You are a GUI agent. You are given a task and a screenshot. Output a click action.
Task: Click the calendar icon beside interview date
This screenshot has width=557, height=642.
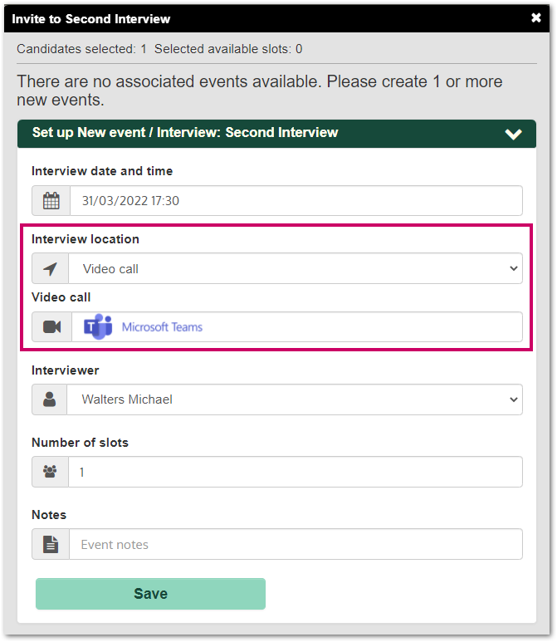pyautogui.click(x=51, y=201)
